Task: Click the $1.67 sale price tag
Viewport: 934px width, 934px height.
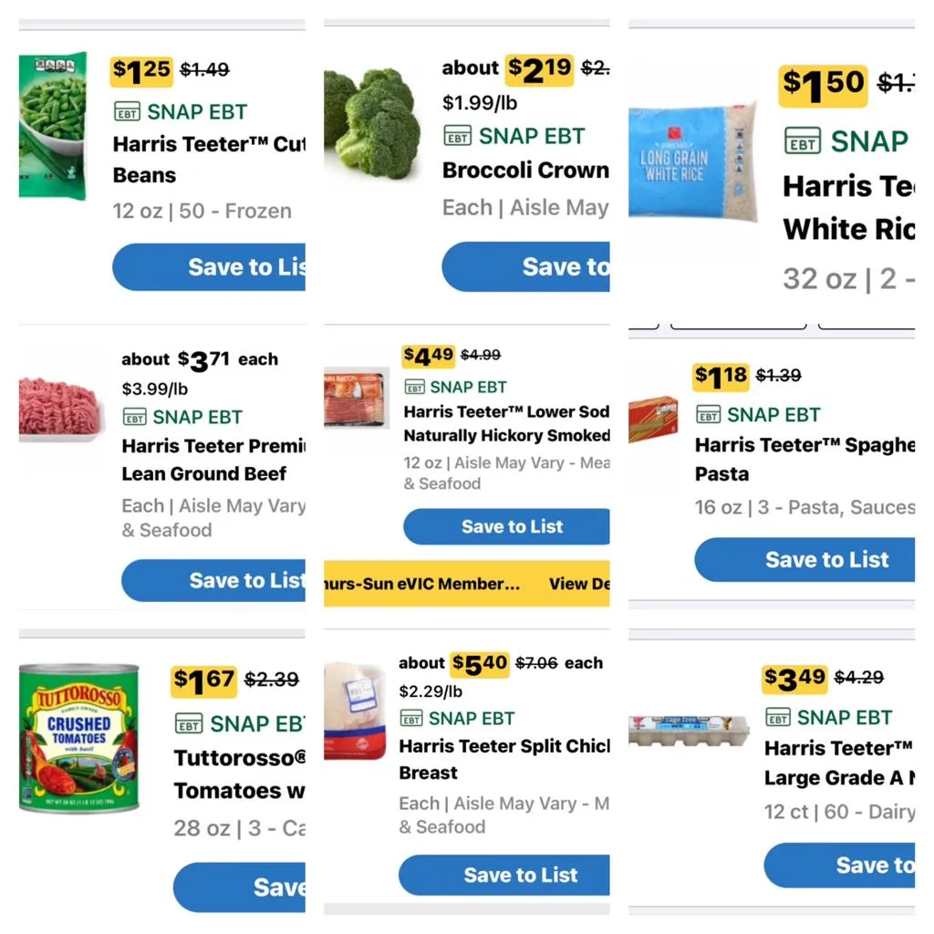Action: 204,680
